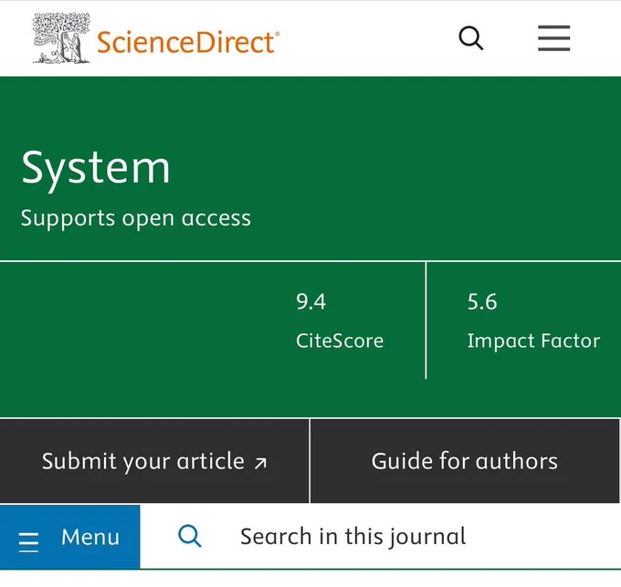Click the Elsevier tree logo
This screenshot has height=587, width=621.
[x=61, y=38]
